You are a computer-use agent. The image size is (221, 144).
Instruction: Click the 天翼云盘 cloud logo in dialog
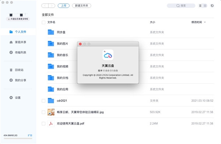[x=108, y=55]
